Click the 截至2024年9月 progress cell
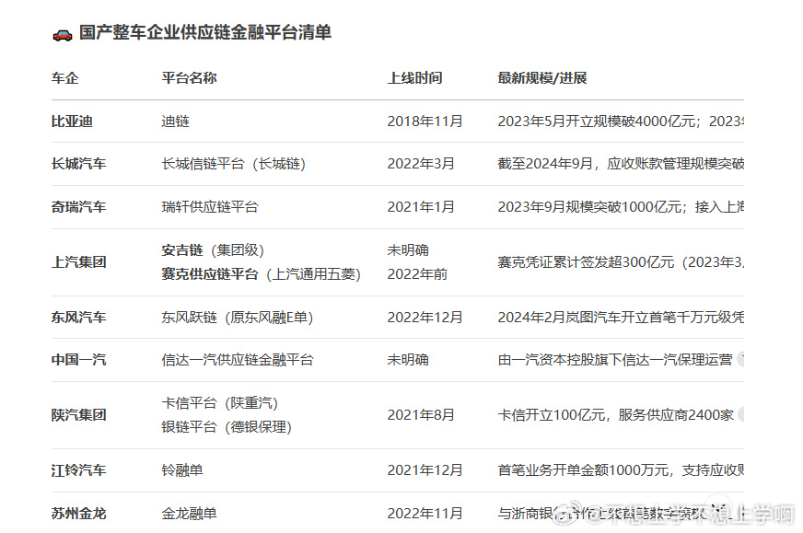The width and height of the screenshot is (803, 533). 621,164
